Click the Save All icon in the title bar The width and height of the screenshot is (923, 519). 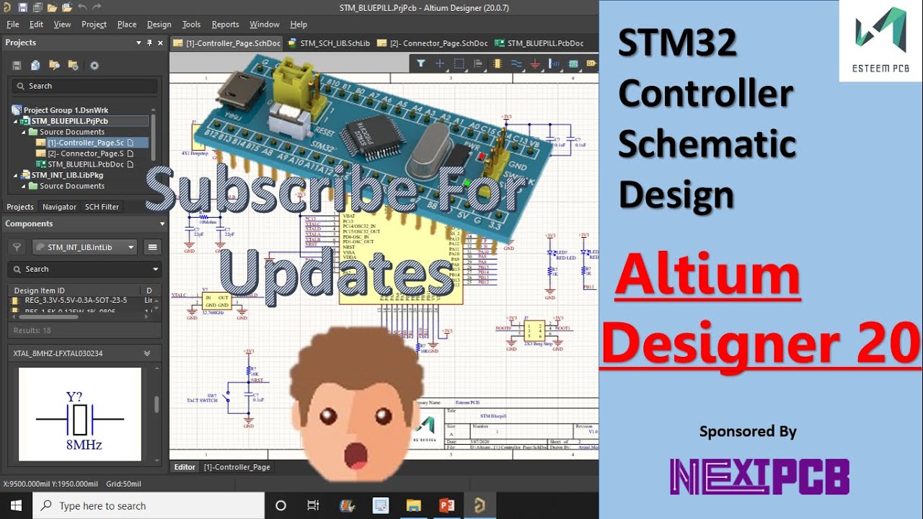coord(37,7)
